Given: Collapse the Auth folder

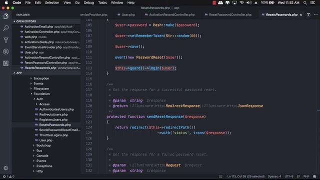Looking at the screenshot, I should (39, 99).
